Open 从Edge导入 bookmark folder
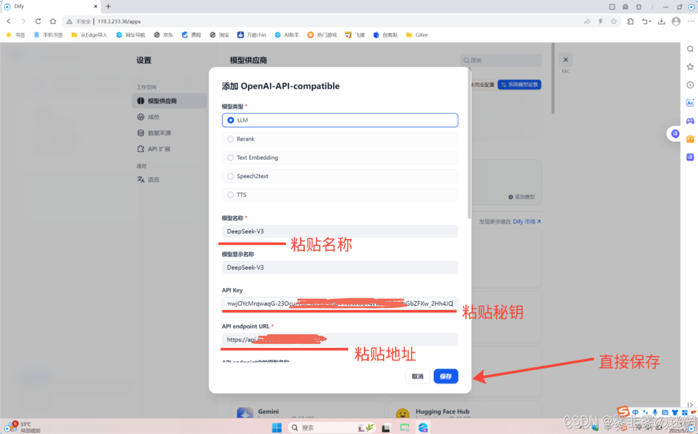 89,35
